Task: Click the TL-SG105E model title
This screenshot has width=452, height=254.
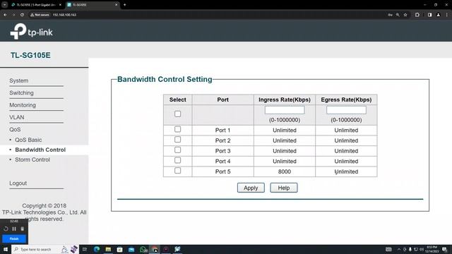Action: click(x=30, y=55)
